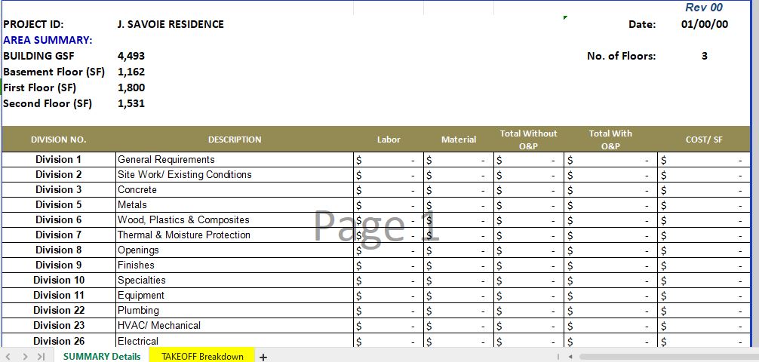This screenshot has width=759, height=362.
Task: Select Material cell for Concrete row
Action: 459,190
